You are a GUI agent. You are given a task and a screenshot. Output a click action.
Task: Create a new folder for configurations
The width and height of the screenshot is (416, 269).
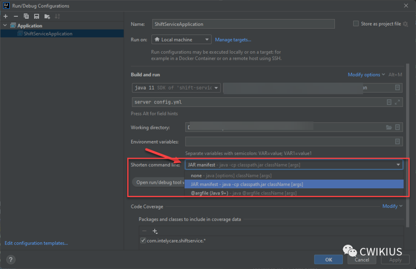pos(47,16)
